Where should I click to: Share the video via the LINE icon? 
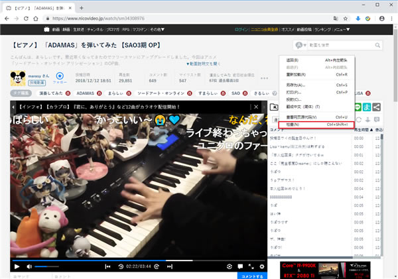pyautogui.click(x=358, y=107)
